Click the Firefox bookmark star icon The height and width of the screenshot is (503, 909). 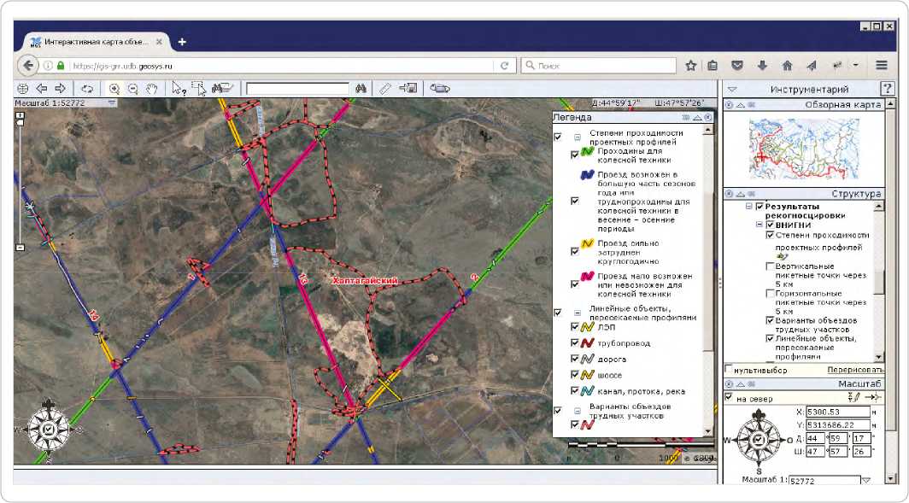tap(690, 66)
